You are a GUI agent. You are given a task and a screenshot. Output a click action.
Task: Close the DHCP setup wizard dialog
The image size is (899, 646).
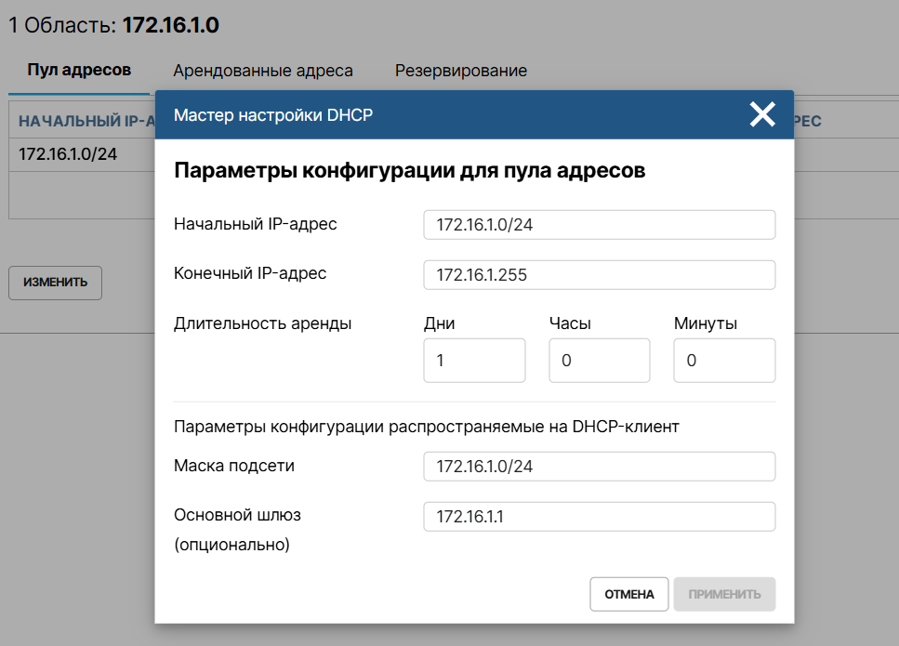coord(762,114)
